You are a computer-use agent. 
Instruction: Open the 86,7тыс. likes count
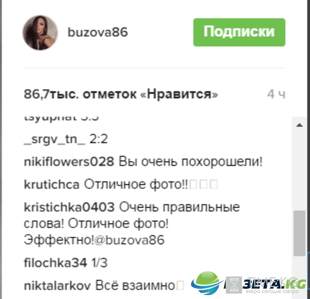[121, 94]
